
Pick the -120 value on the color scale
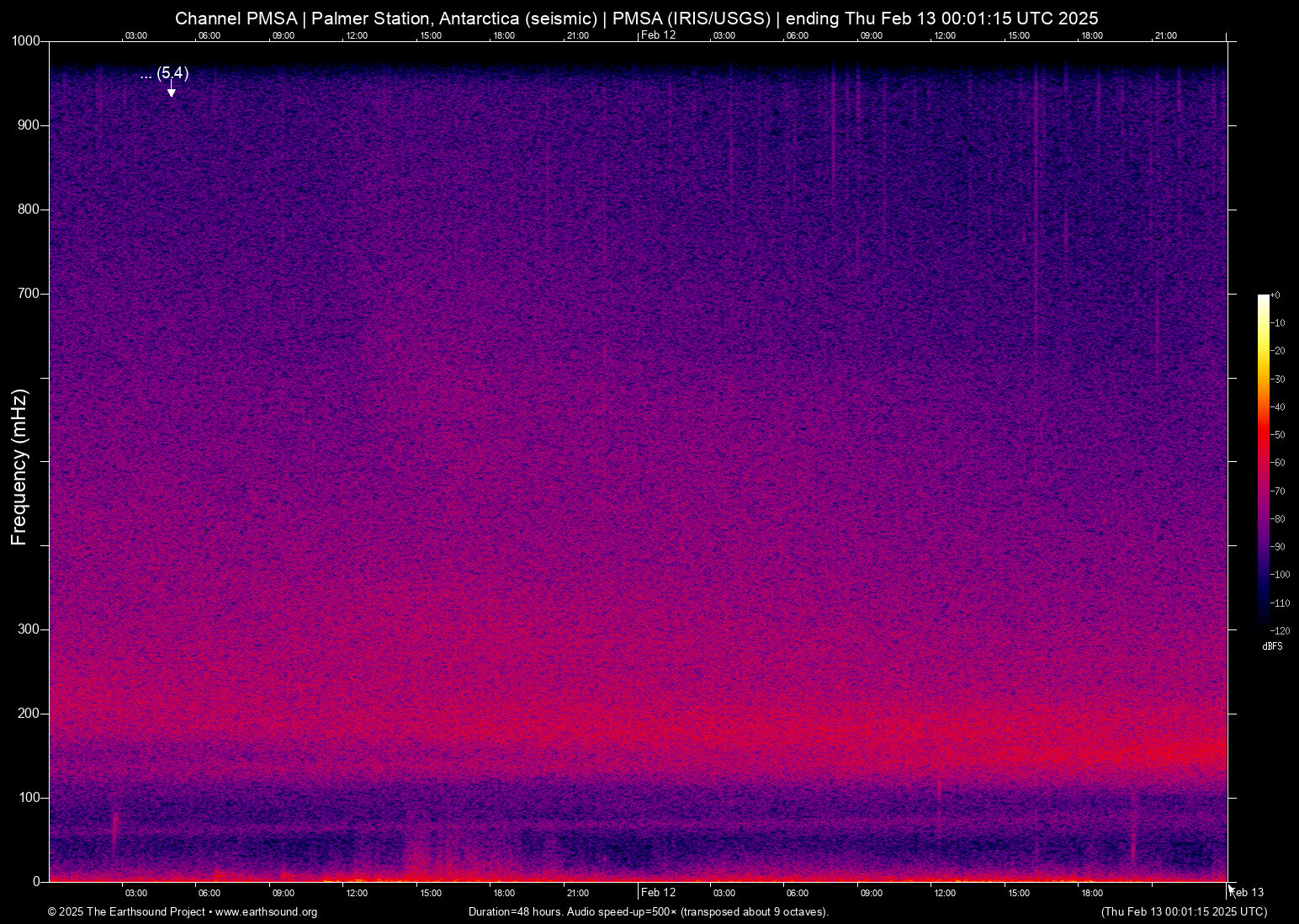[x=1280, y=631]
